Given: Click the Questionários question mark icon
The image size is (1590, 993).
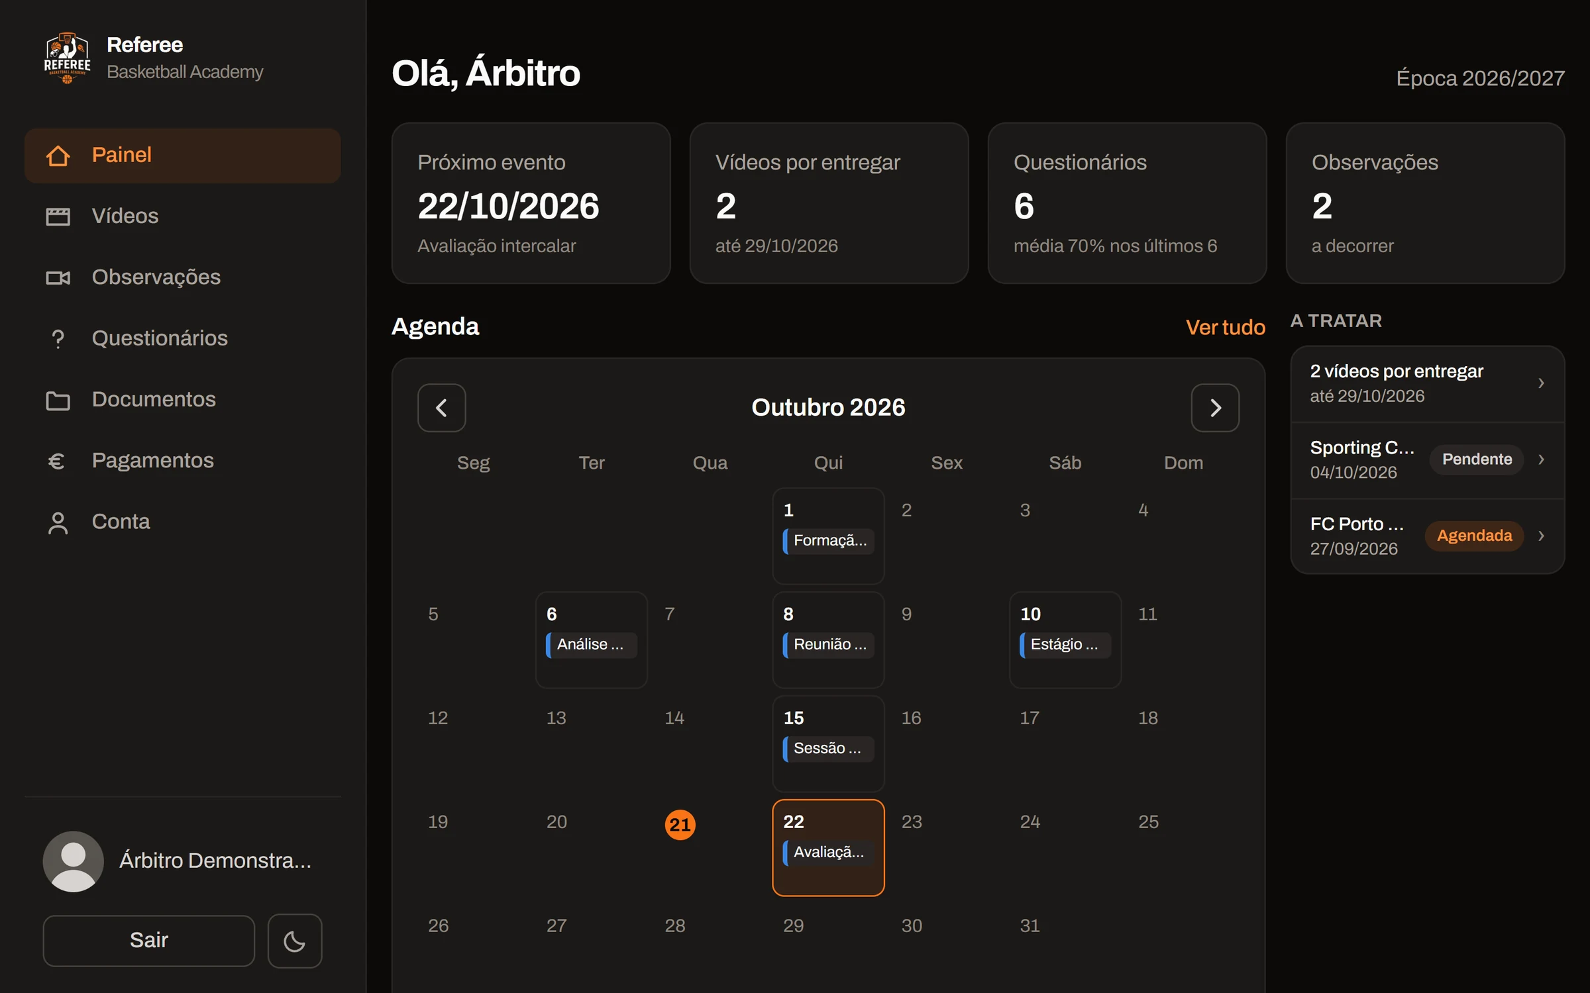Looking at the screenshot, I should click(58, 339).
